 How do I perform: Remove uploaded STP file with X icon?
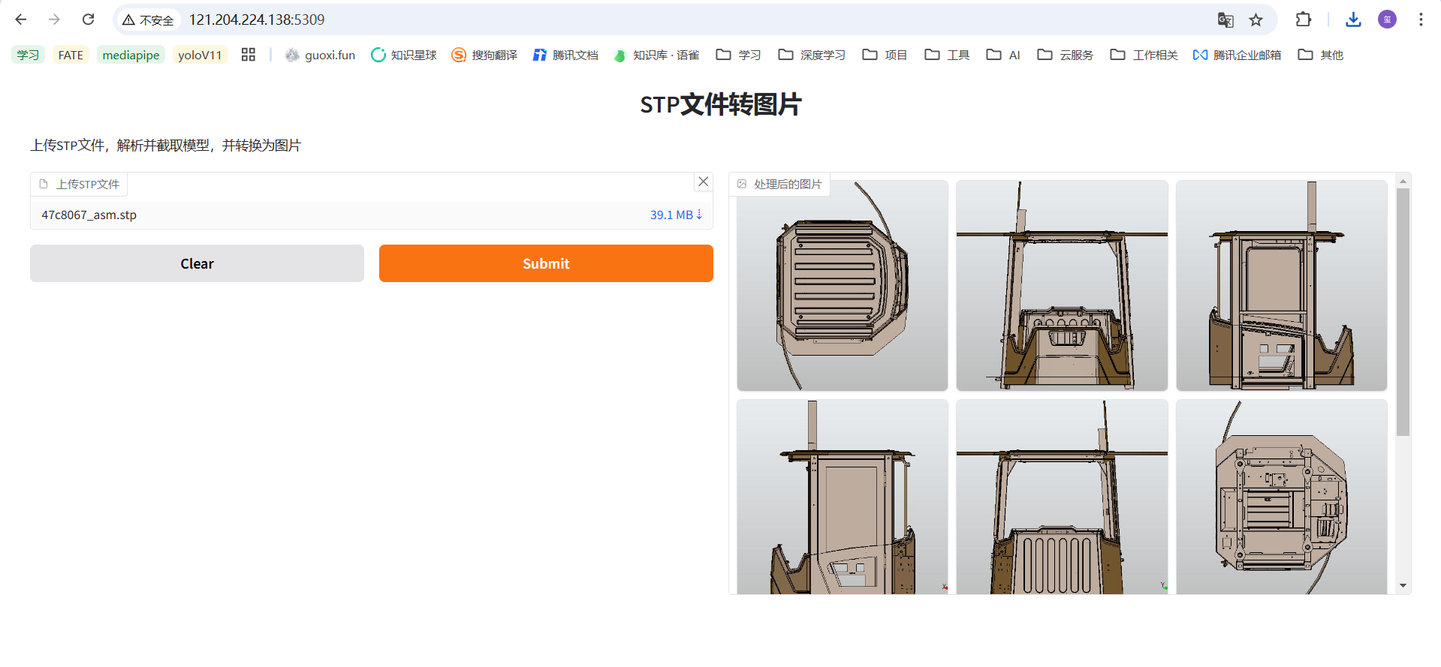(703, 182)
